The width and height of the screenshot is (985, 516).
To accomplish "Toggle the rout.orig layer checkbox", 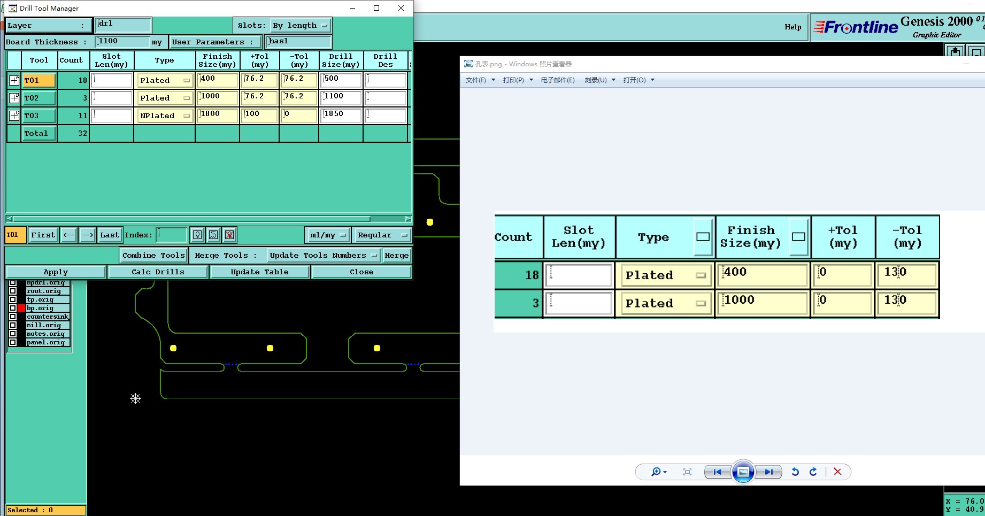I will 13,291.
